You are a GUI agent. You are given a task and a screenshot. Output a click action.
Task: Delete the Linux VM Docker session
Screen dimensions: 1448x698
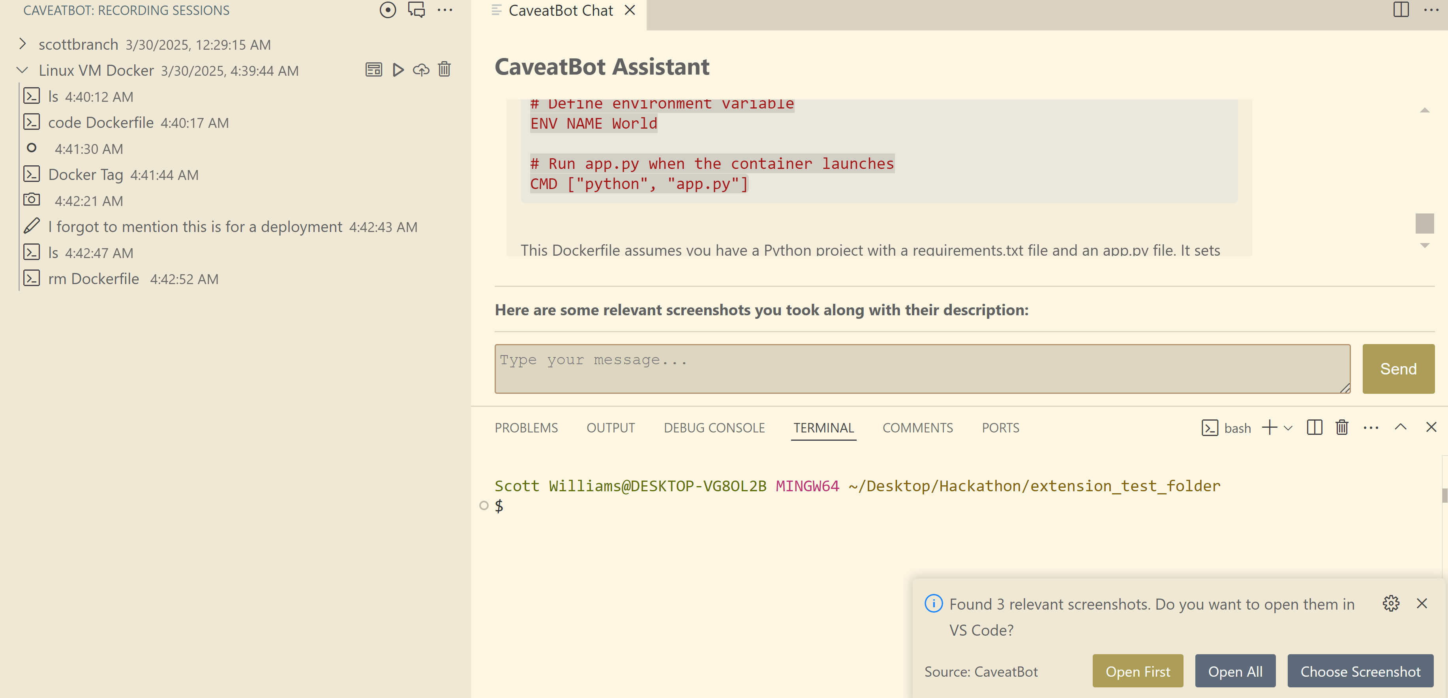(x=444, y=70)
